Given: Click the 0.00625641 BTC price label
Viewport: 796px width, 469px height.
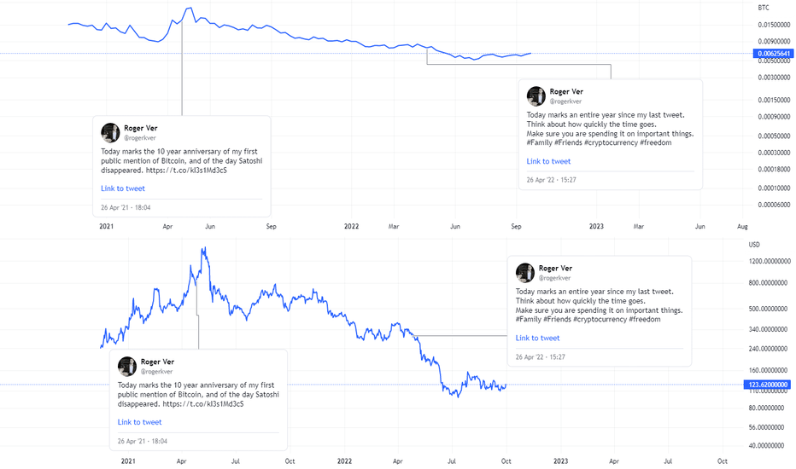Looking at the screenshot, I should pyautogui.click(x=773, y=53).
